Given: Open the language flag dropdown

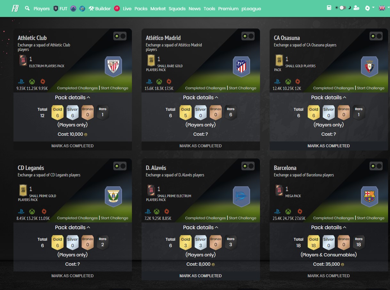Looking at the screenshot, I should (x=382, y=8).
